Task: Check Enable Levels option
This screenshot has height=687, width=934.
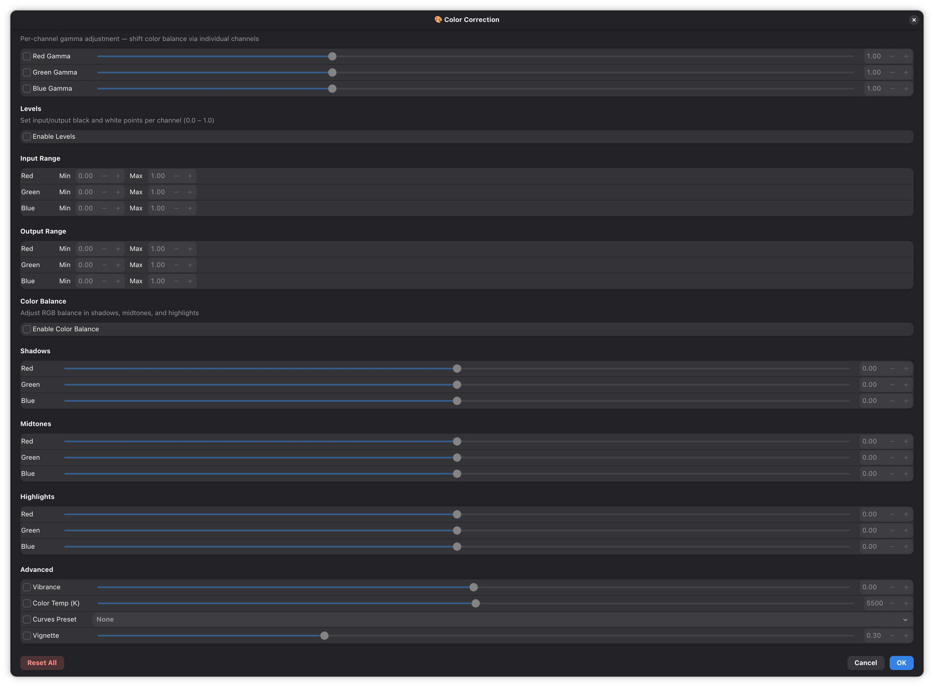Action: click(x=27, y=136)
